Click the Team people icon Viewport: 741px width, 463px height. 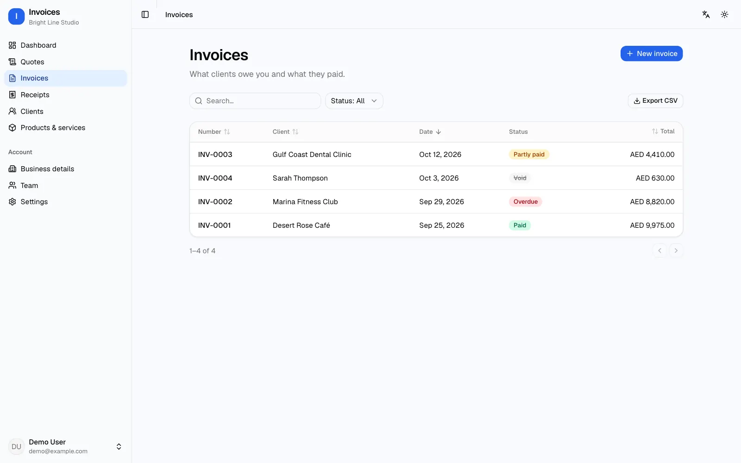tap(13, 185)
